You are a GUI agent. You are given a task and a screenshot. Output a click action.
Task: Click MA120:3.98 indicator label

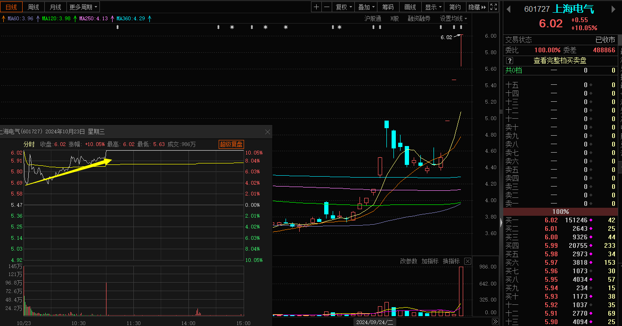[x=56, y=18]
